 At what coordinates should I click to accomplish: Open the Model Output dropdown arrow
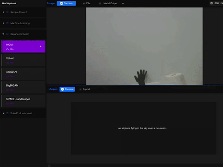pyautogui.click(x=123, y=3)
